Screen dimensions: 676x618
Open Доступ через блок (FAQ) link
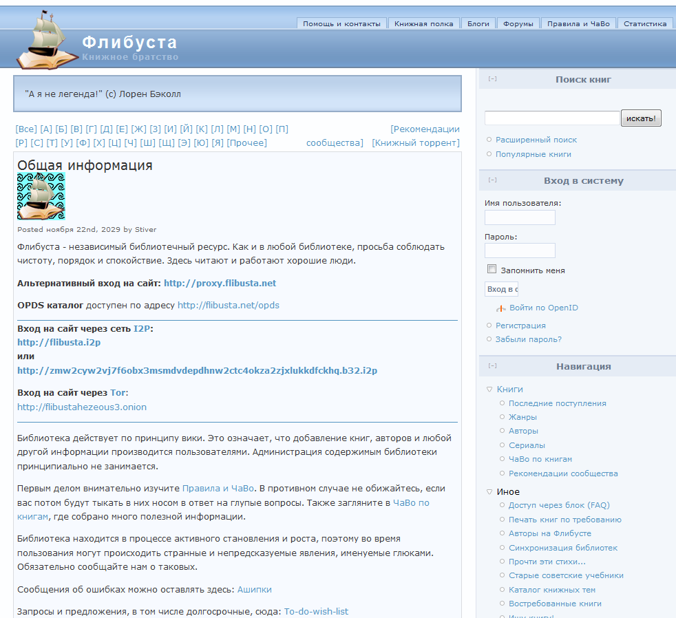[559, 505]
